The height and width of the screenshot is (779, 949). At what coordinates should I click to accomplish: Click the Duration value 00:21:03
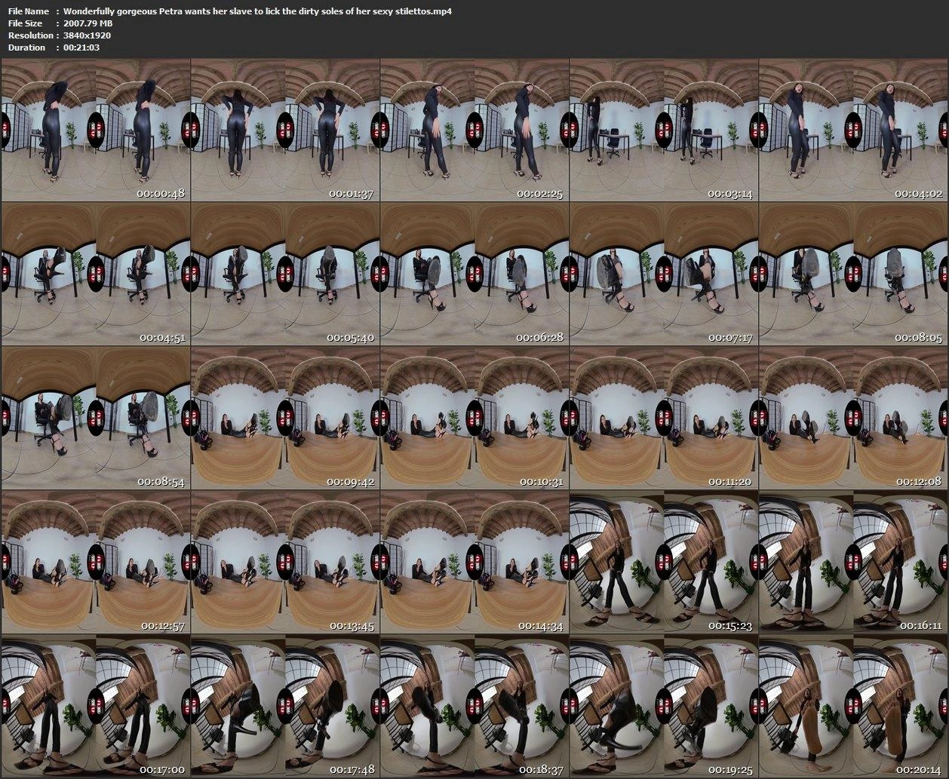tap(81, 48)
